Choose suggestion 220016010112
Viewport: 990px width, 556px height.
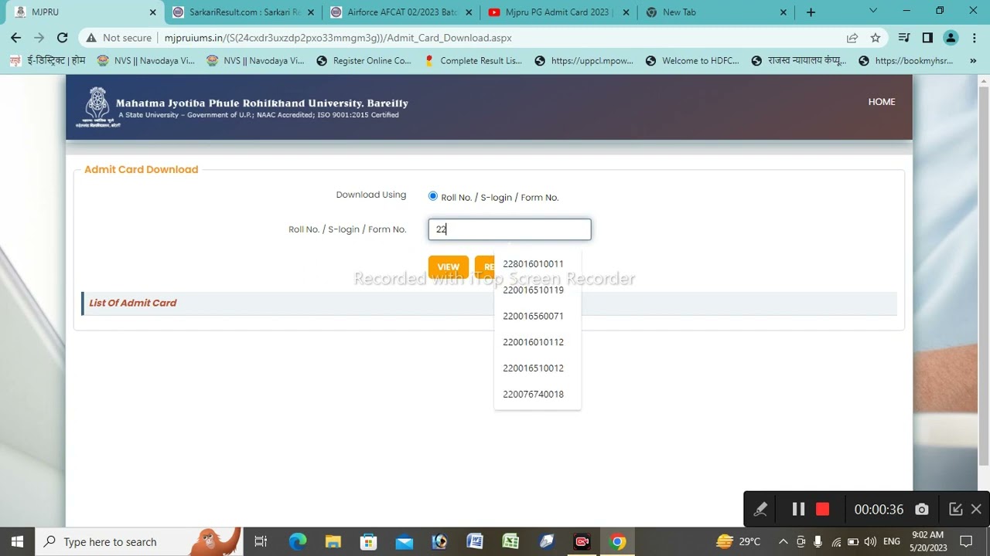pos(534,342)
